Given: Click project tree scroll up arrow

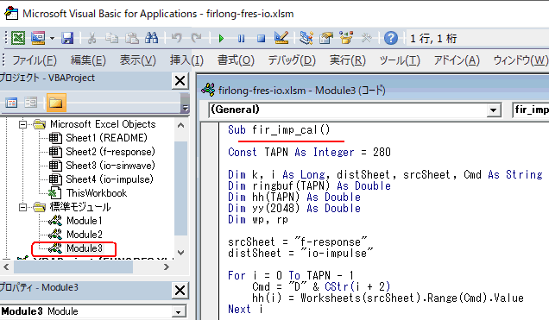Looking at the screenshot, I should pyautogui.click(x=181, y=125).
